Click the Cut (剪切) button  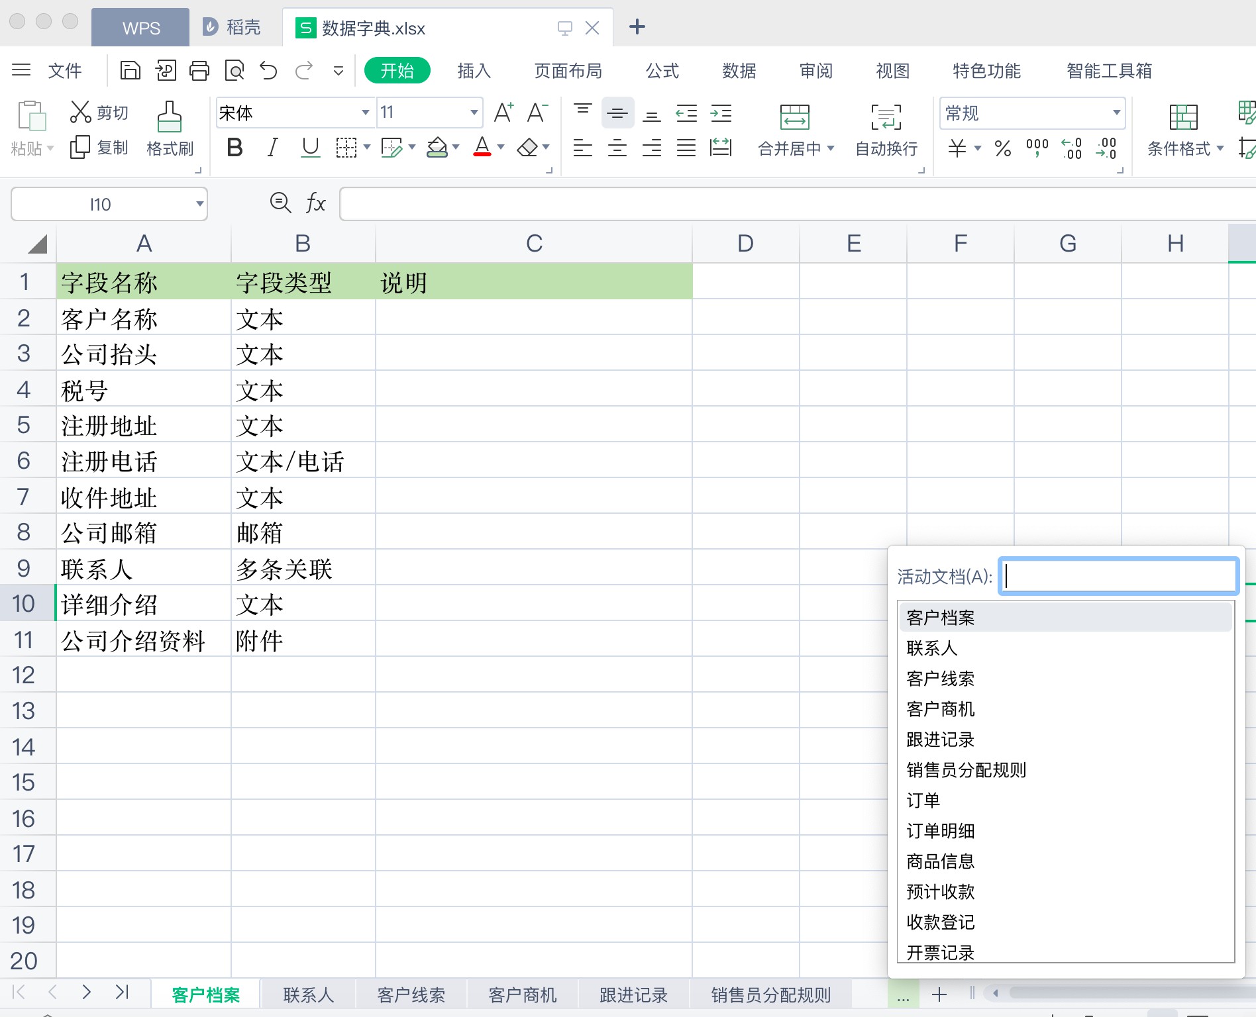click(99, 113)
